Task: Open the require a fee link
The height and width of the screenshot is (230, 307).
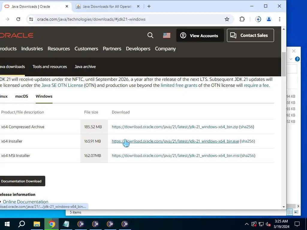Action: [256, 85]
